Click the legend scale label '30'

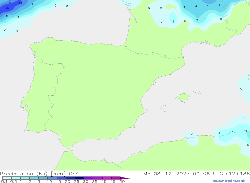point(86,182)
